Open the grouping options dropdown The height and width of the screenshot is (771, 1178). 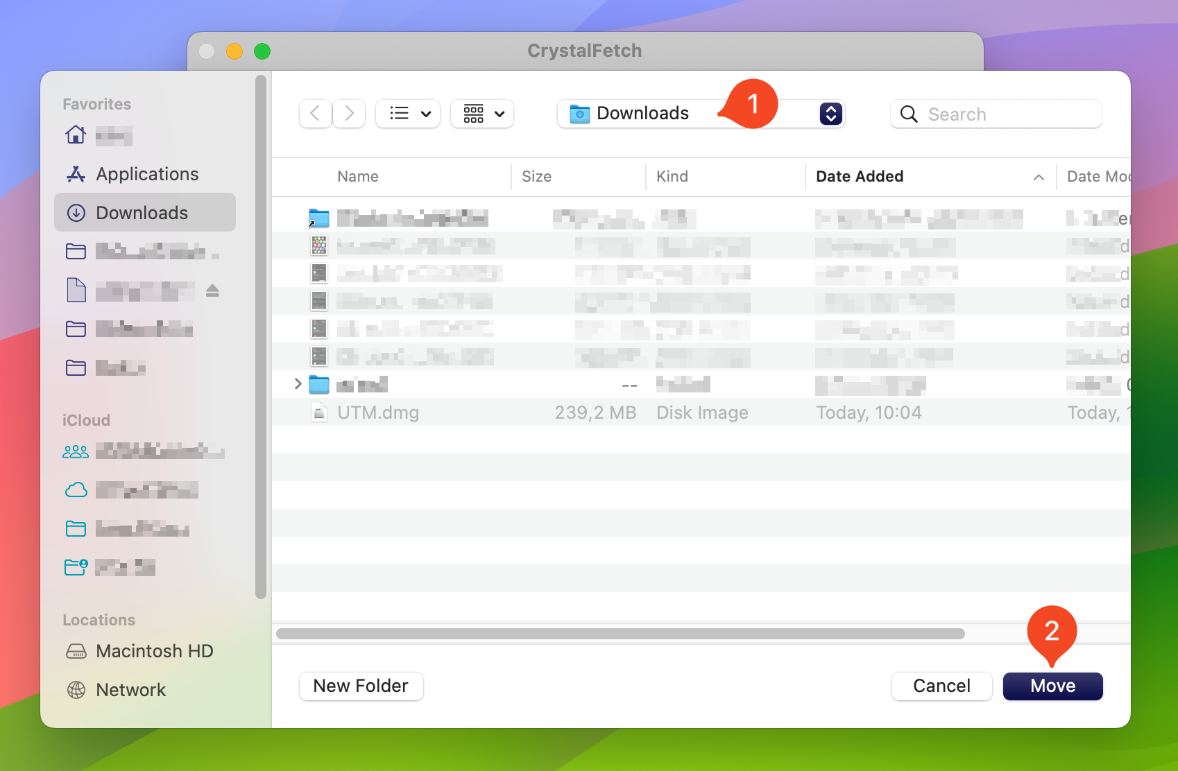tap(482, 114)
